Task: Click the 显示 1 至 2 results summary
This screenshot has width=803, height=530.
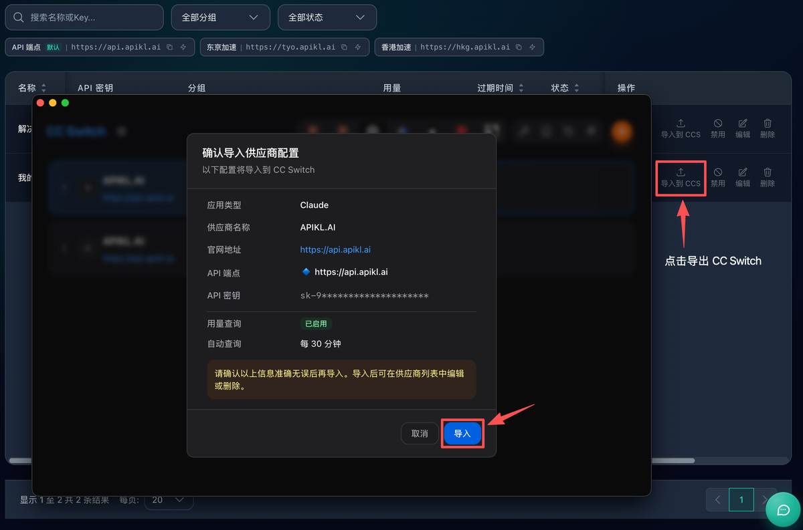Action: 64,500
